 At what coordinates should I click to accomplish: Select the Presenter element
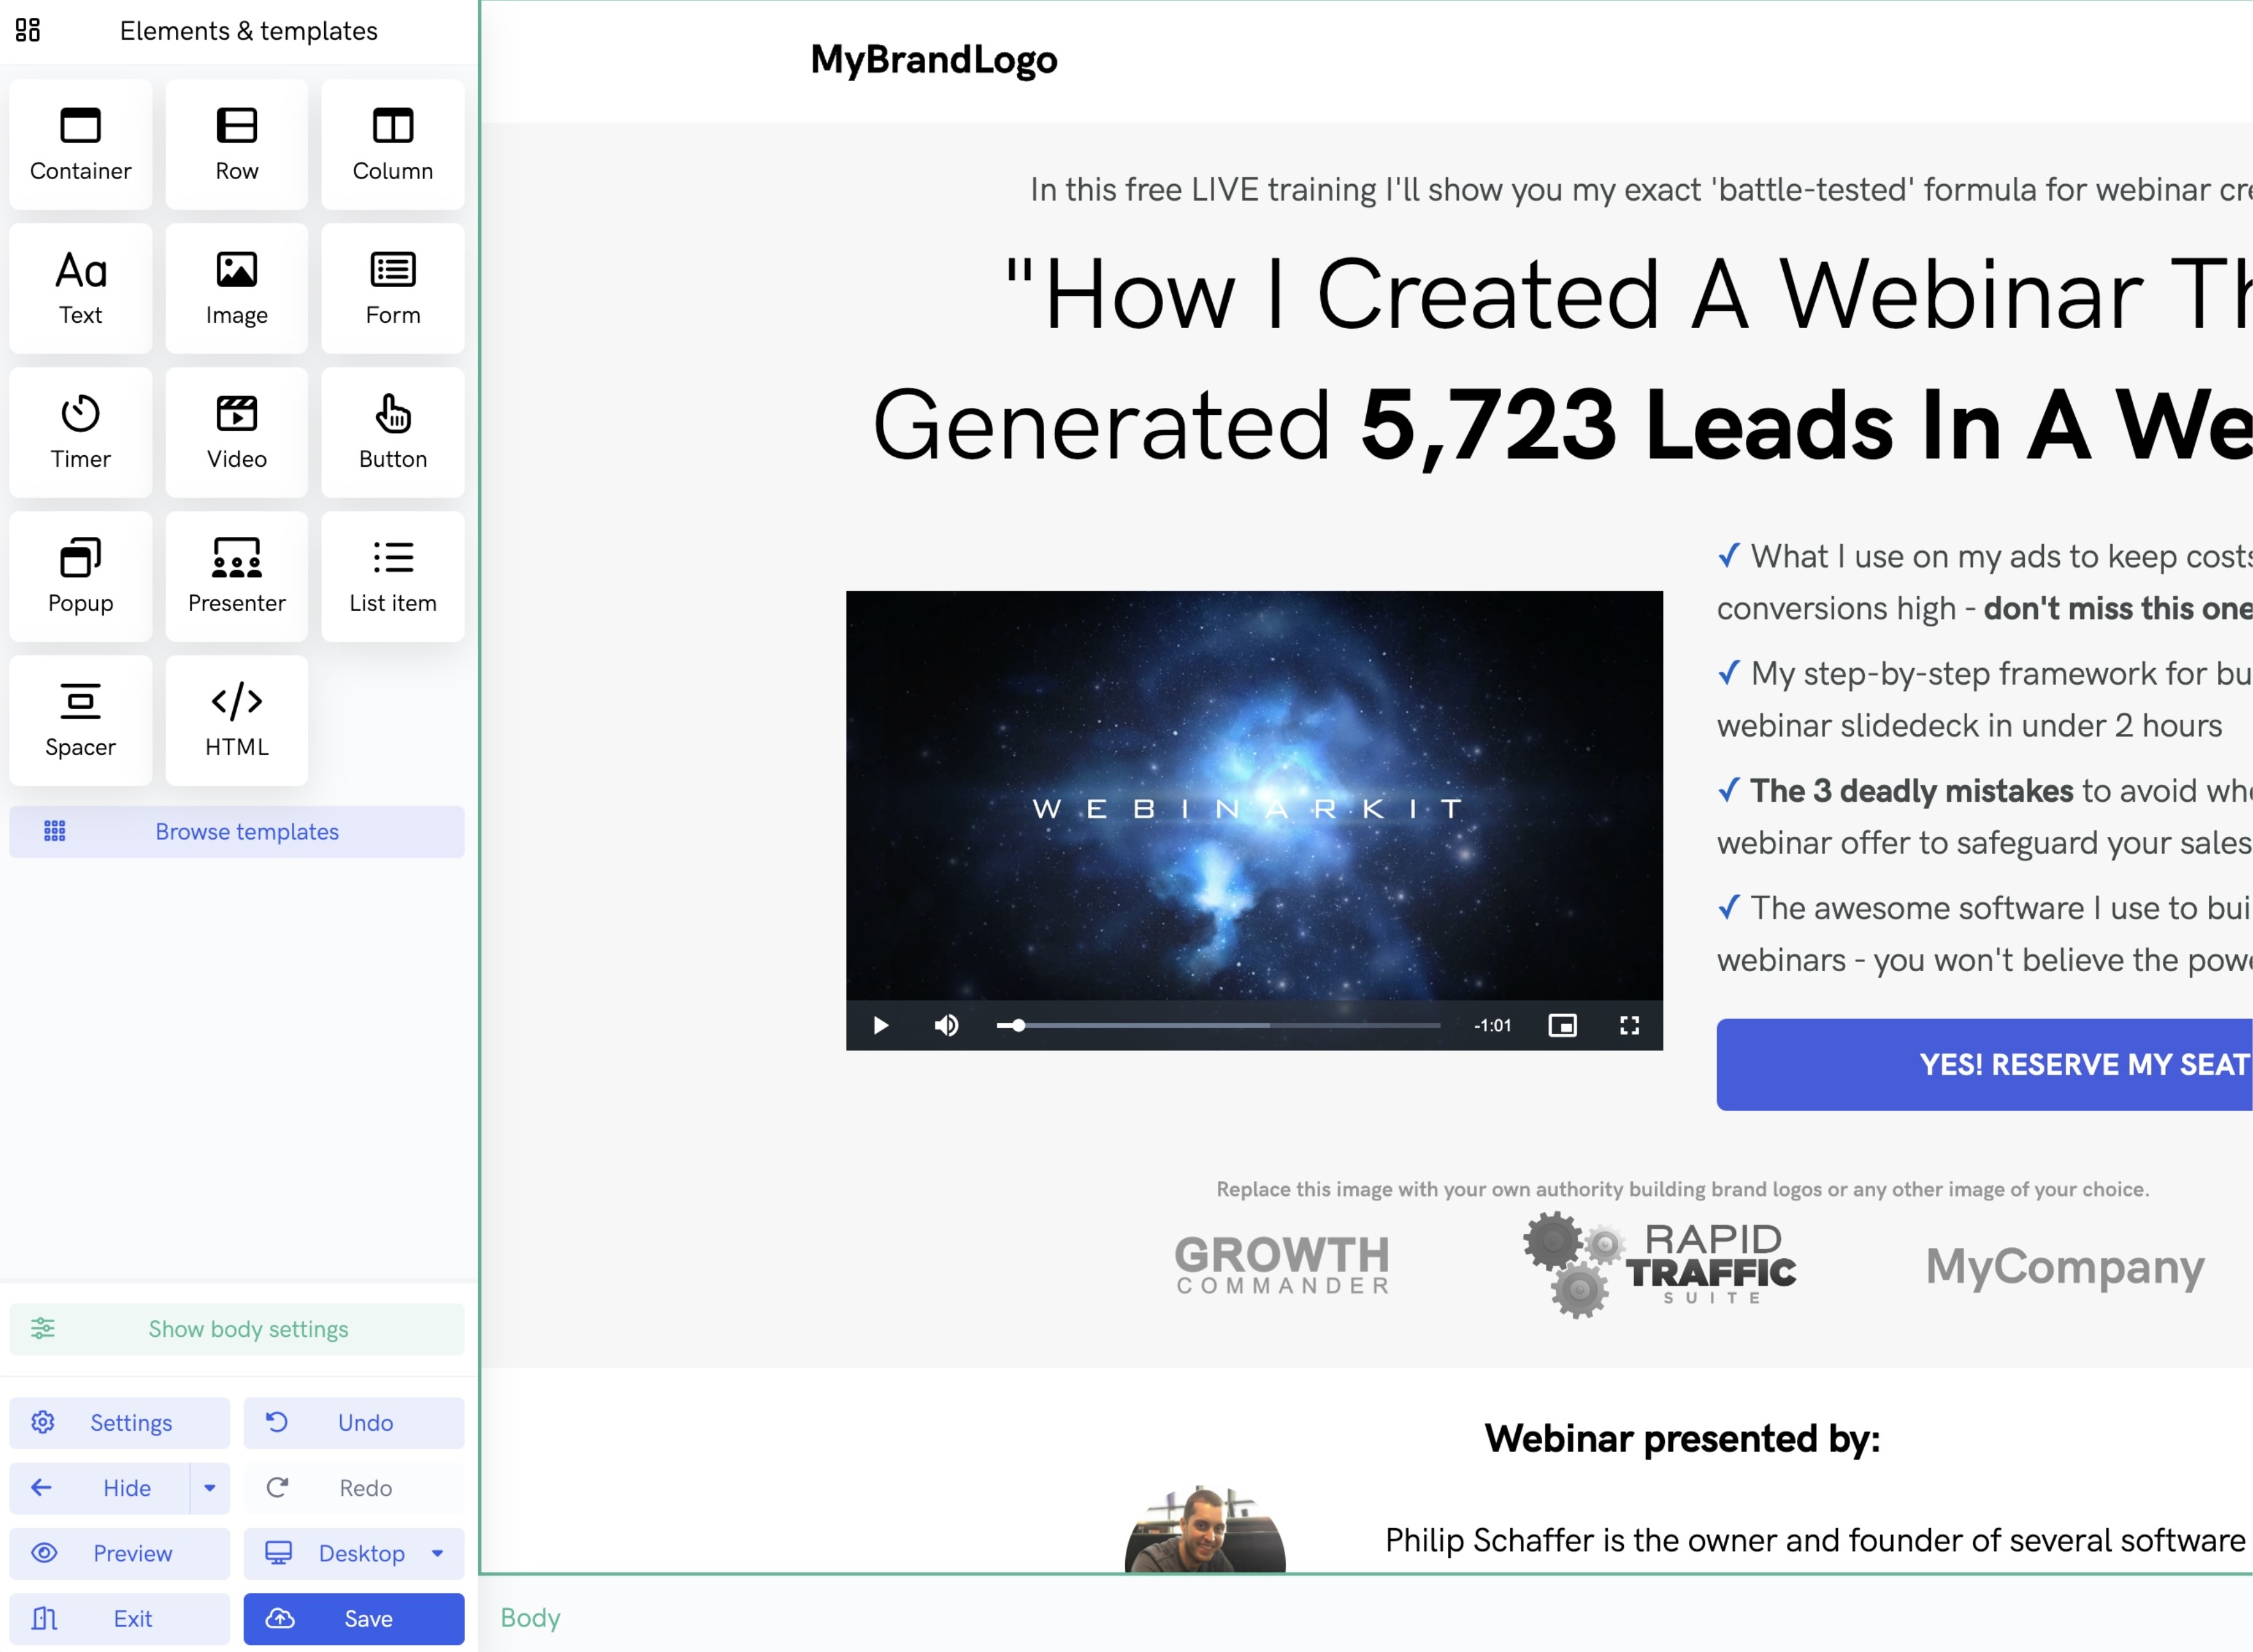pos(236,576)
